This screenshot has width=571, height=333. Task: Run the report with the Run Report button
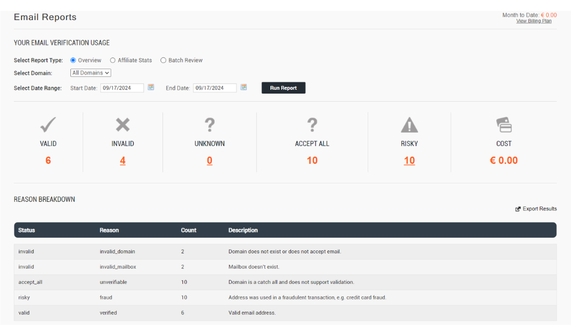coord(283,88)
